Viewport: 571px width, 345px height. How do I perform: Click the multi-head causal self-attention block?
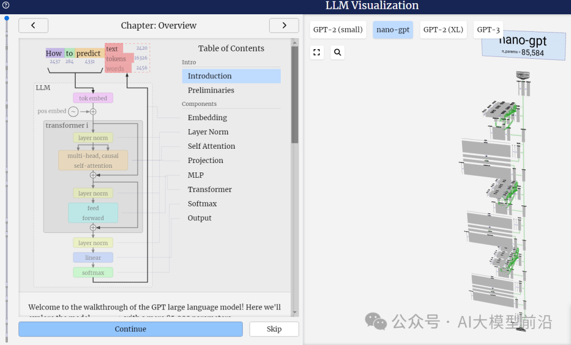93,160
